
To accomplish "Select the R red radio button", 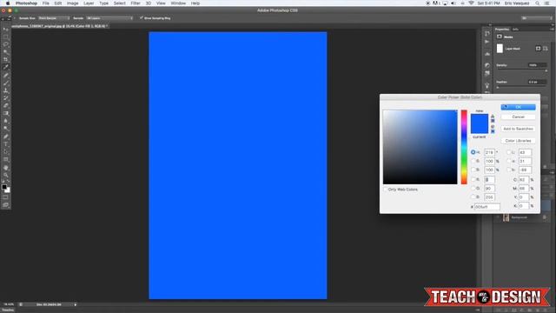I will (x=473, y=180).
